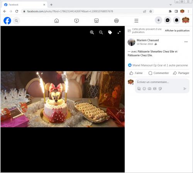Open the emoji picker in comment
Screen dimensions: 193x173
tap(144, 89)
